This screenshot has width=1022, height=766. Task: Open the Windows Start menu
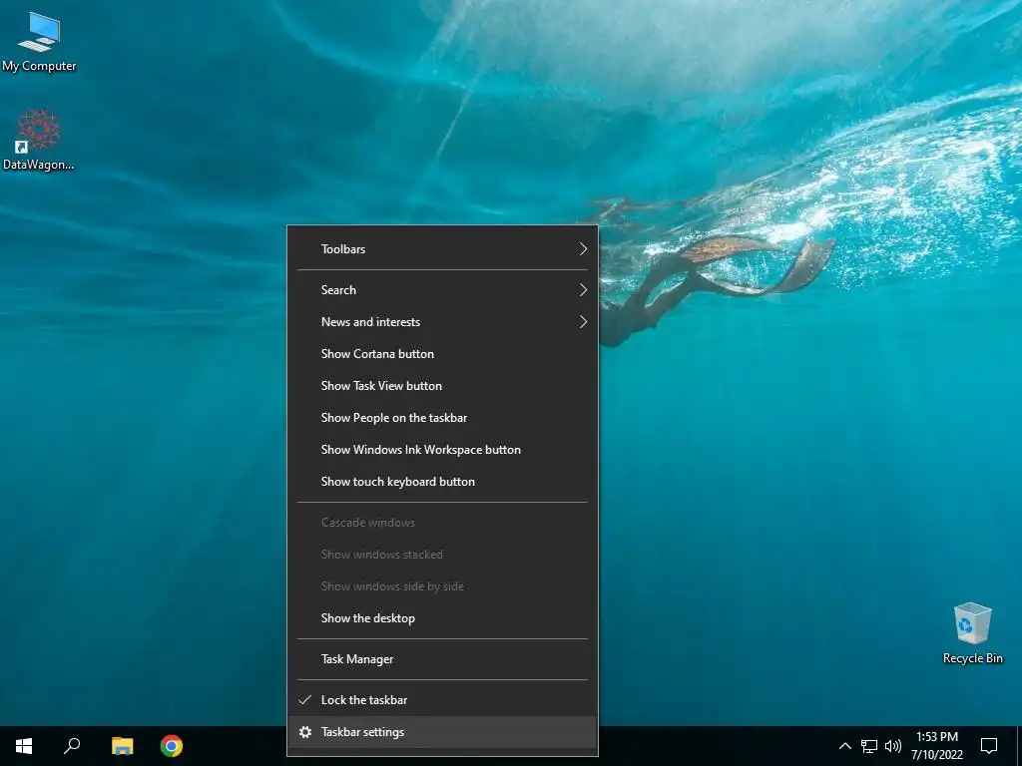24,746
